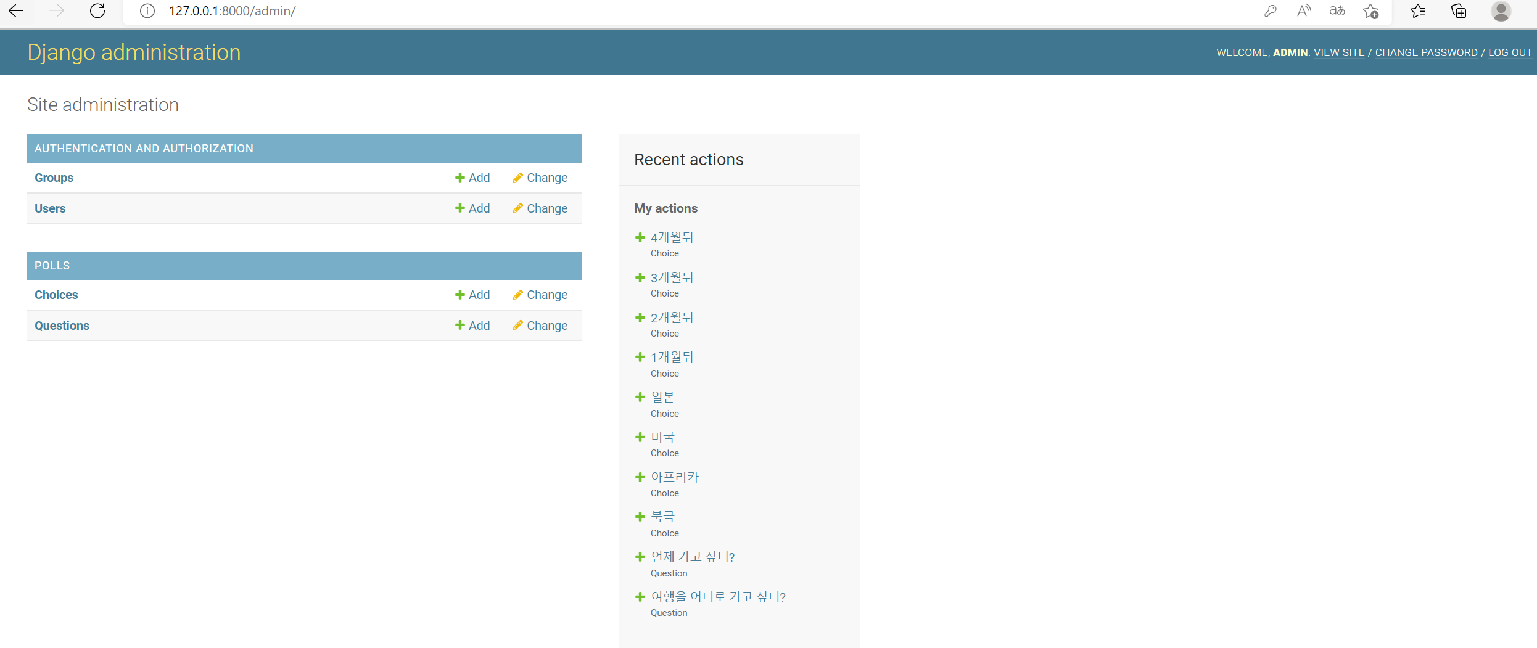Open the Choices model link
1537x648 pixels.
pyautogui.click(x=56, y=295)
